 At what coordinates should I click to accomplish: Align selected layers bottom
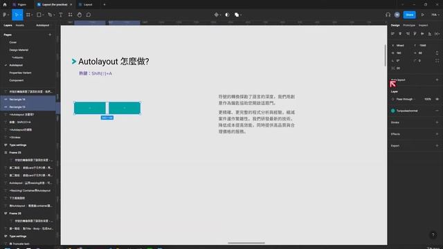[430, 34]
